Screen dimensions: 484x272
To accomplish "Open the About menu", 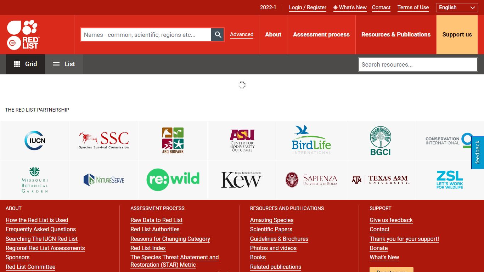I will coord(273,34).
